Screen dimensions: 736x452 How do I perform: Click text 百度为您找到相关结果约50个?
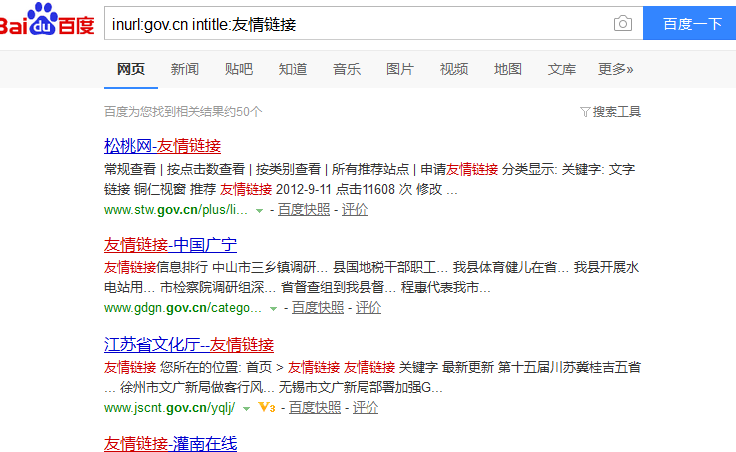coord(183,112)
